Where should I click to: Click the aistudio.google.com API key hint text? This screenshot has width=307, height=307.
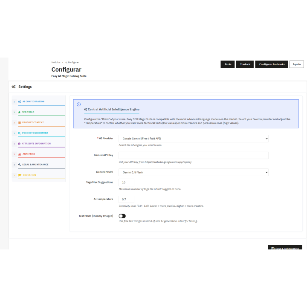155,162
